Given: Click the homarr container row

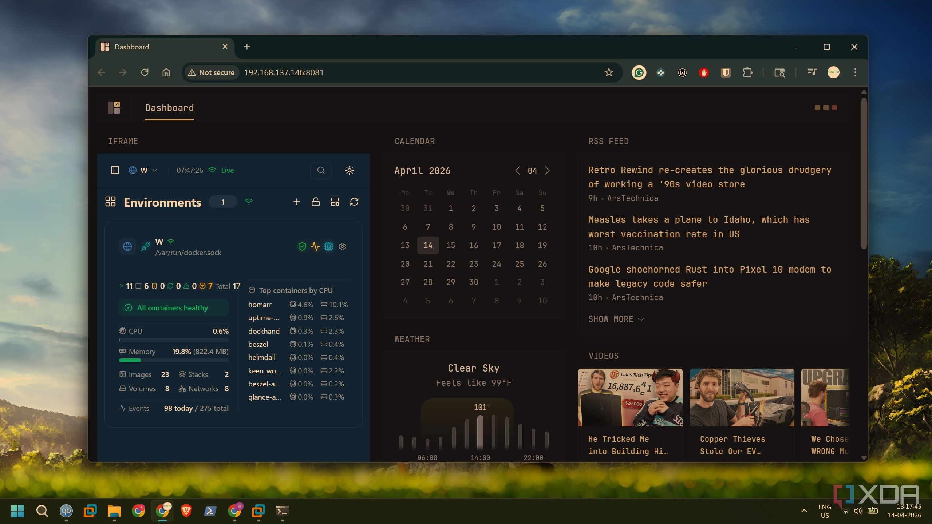Looking at the screenshot, I should tap(298, 305).
